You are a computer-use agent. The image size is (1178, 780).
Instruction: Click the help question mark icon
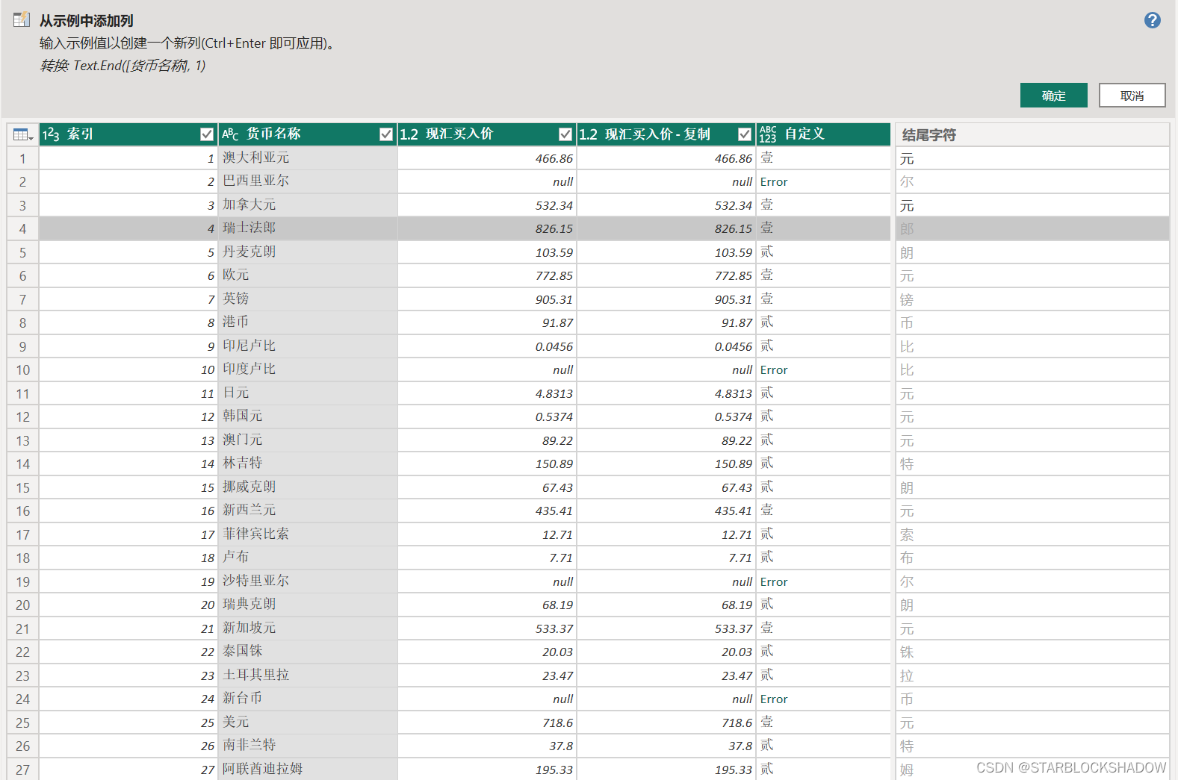click(x=1153, y=20)
